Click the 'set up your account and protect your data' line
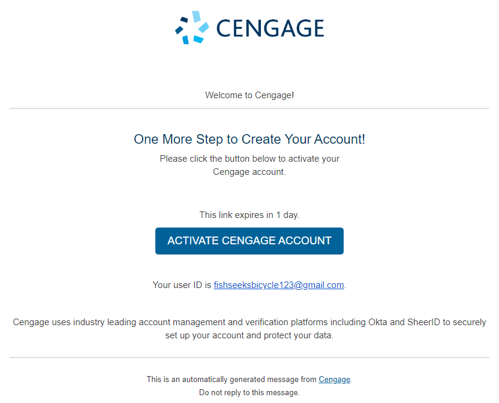 point(249,335)
